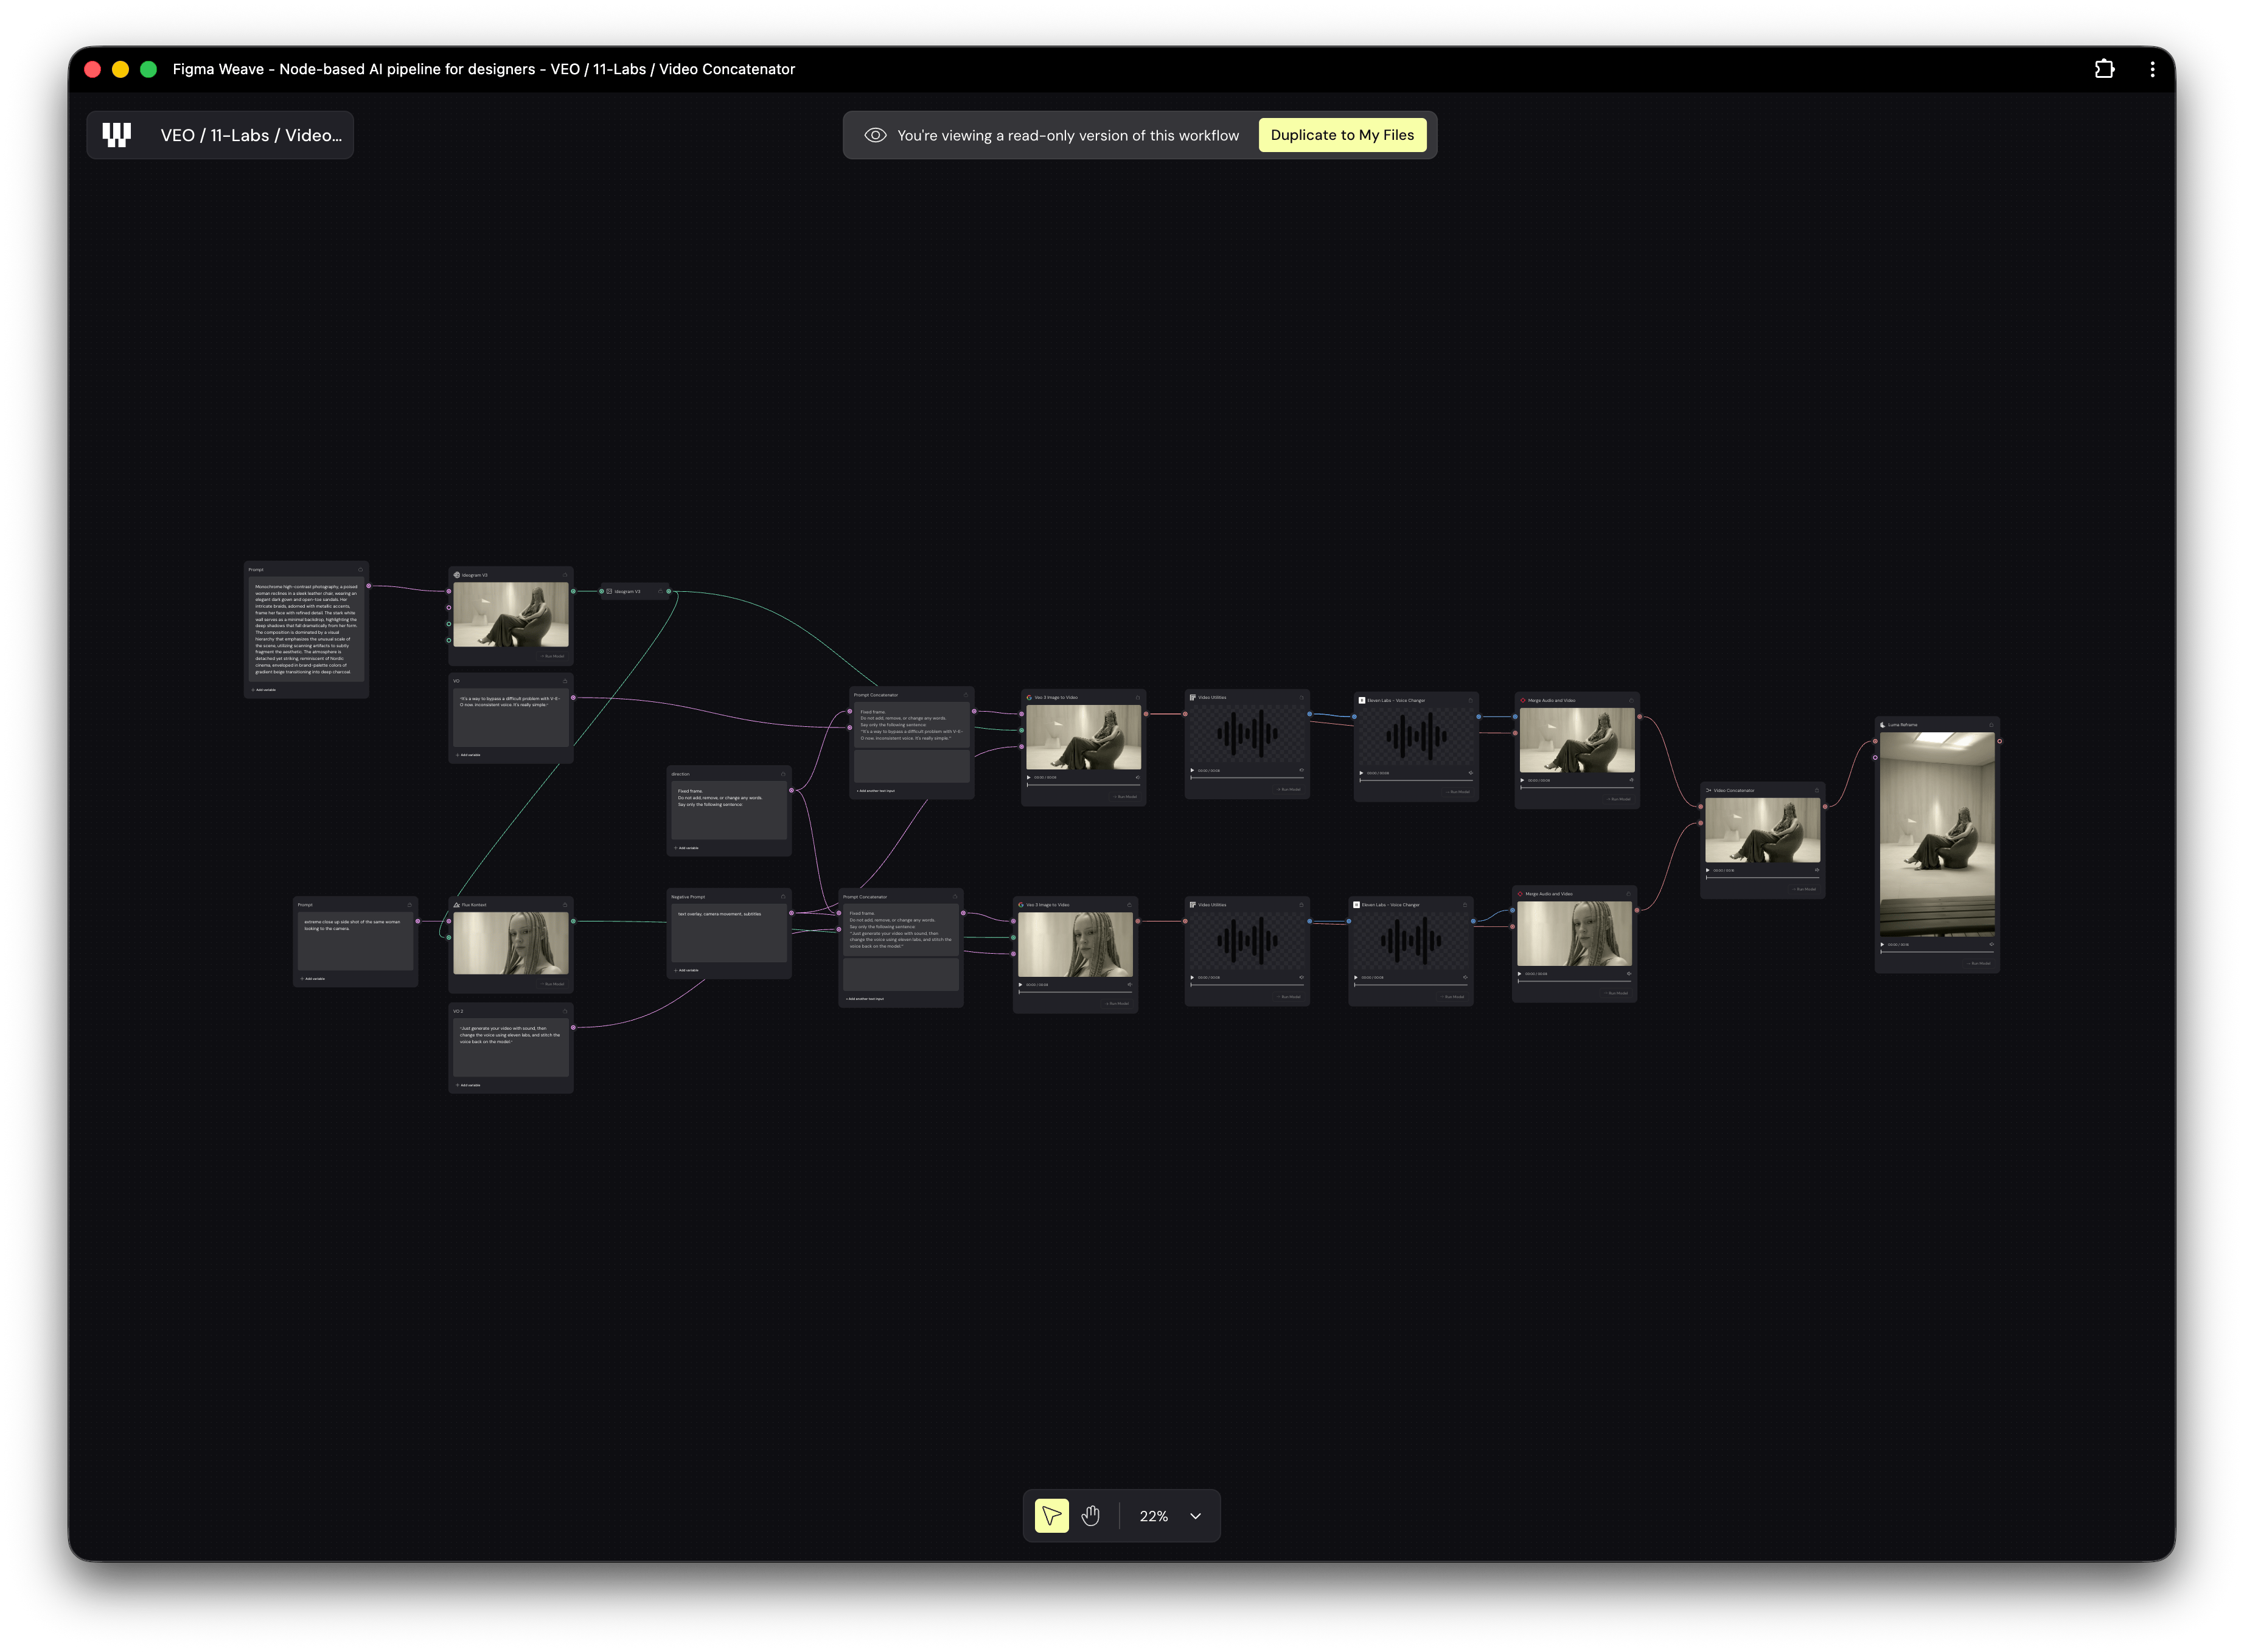2244x1652 pixels.
Task: Run Model on the Ideogram V3 node
Action: pos(553,656)
